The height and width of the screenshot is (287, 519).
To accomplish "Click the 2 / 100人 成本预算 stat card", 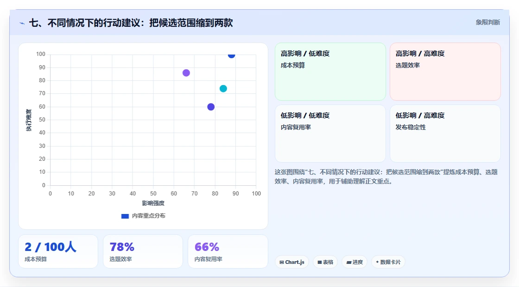I will click(58, 251).
